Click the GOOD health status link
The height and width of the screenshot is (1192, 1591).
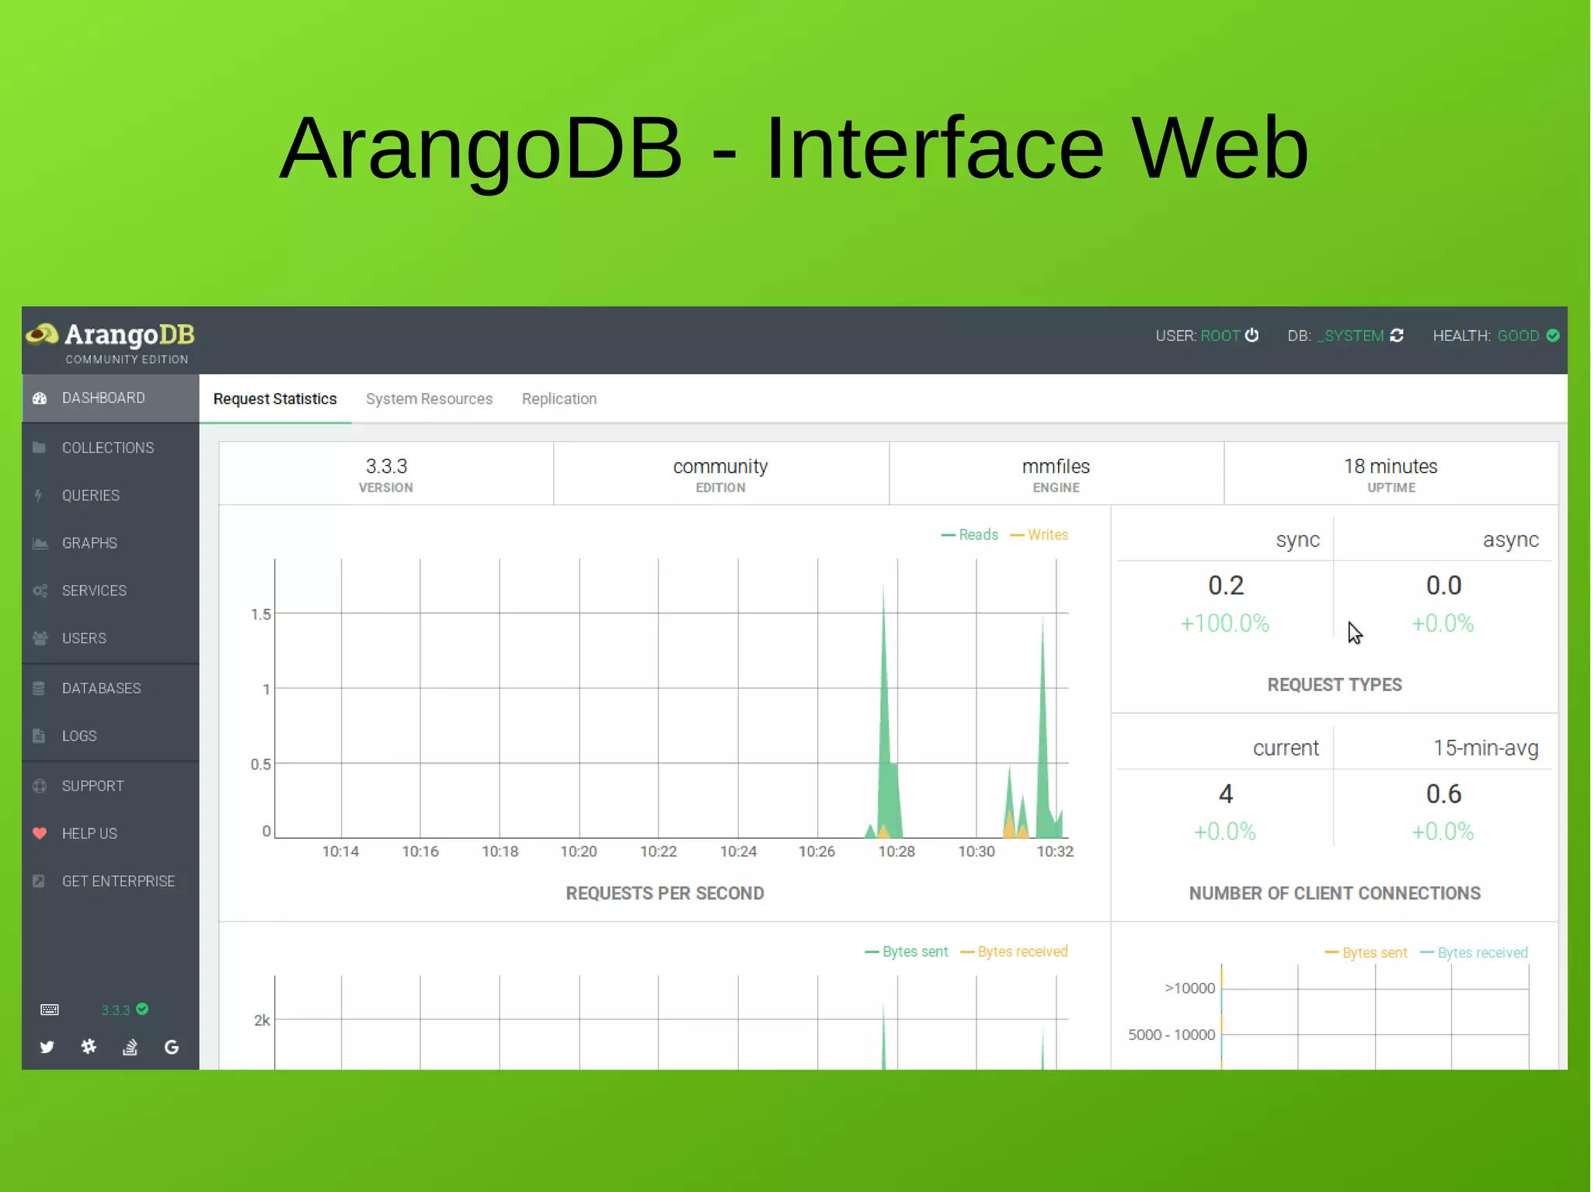(1518, 335)
